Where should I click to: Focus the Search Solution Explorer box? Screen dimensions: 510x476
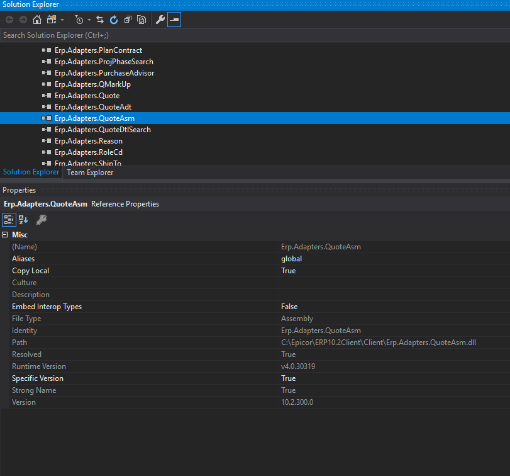[255, 35]
